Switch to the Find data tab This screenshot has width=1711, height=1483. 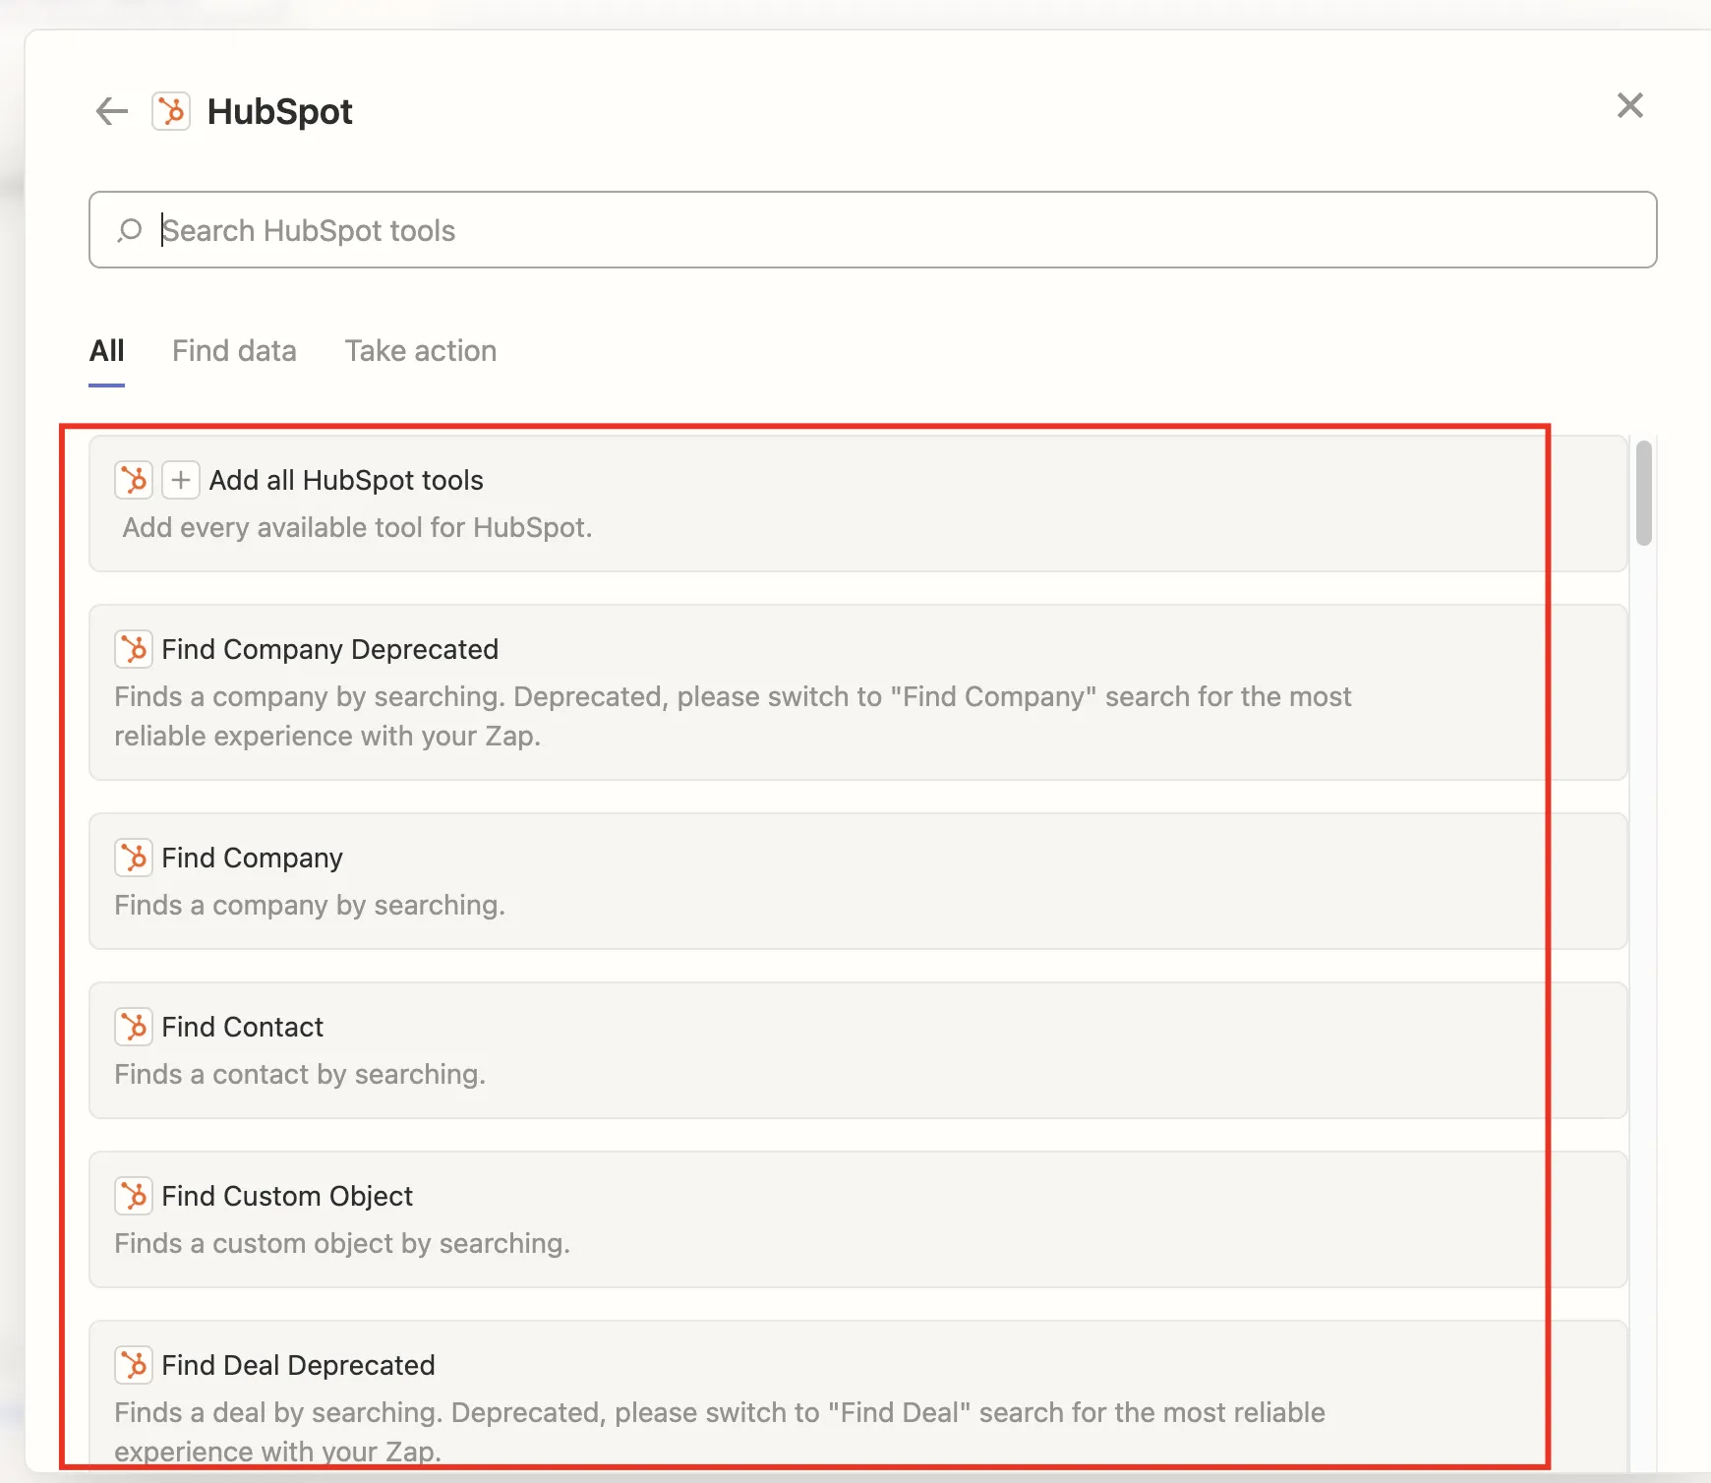click(x=234, y=351)
